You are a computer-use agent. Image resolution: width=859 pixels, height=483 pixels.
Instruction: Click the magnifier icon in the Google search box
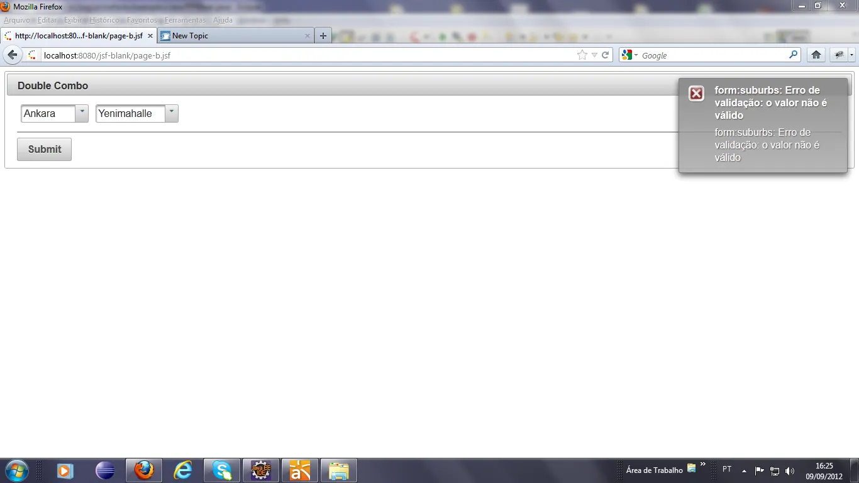[x=794, y=55]
